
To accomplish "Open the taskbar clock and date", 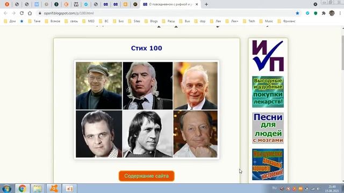I will [x=332, y=189].
